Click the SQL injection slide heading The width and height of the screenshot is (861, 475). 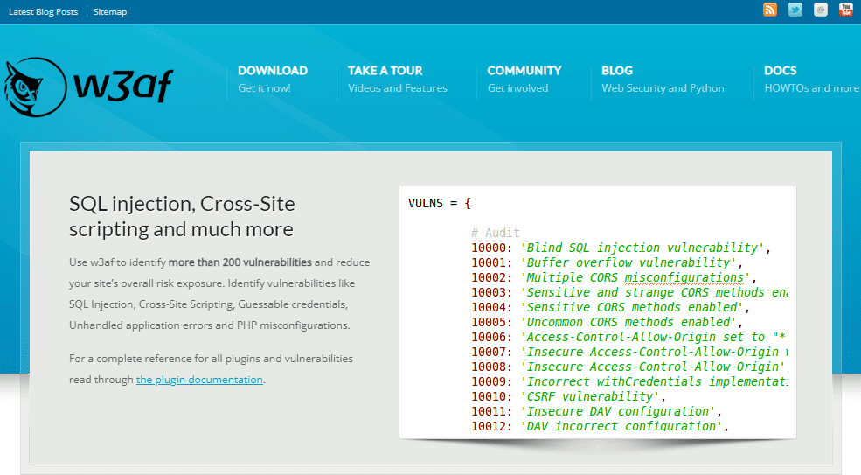click(182, 216)
